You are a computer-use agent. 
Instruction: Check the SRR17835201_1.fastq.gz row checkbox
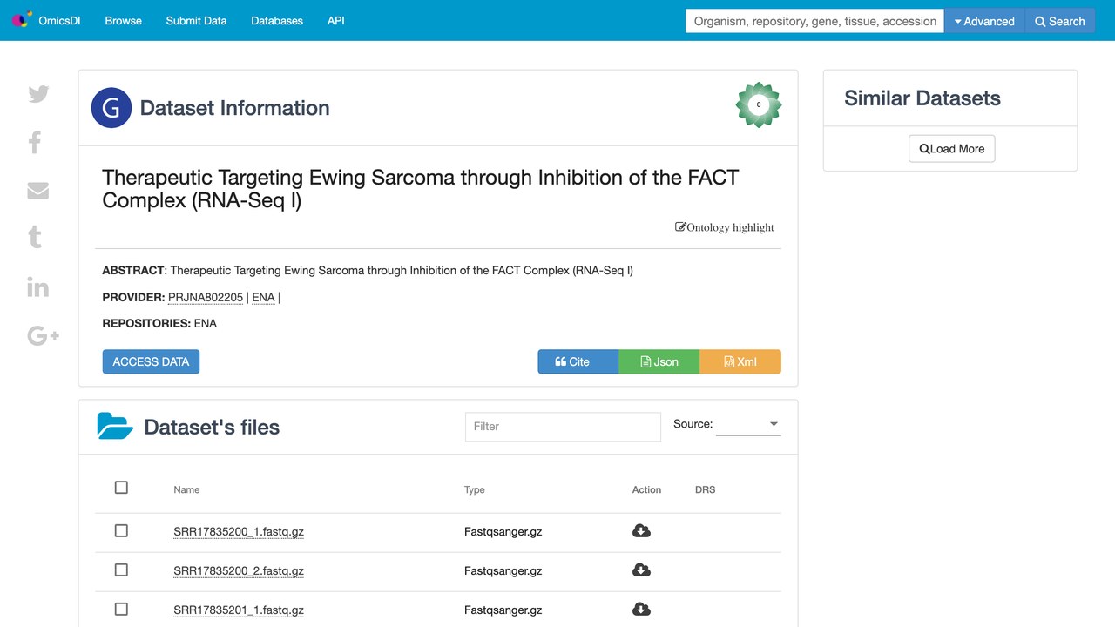pos(121,610)
